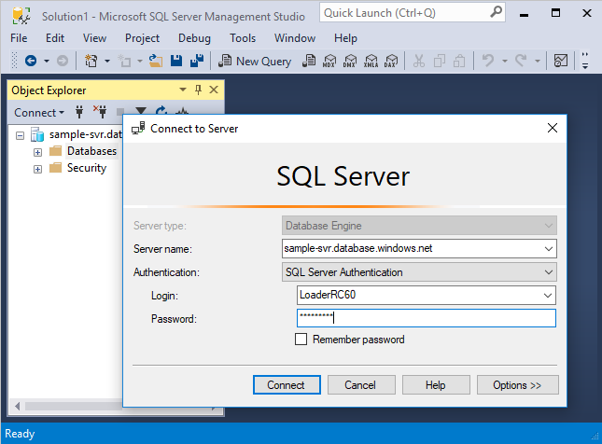The width and height of the screenshot is (602, 444).
Task: Click the navigate backward arrow icon
Action: click(x=30, y=62)
